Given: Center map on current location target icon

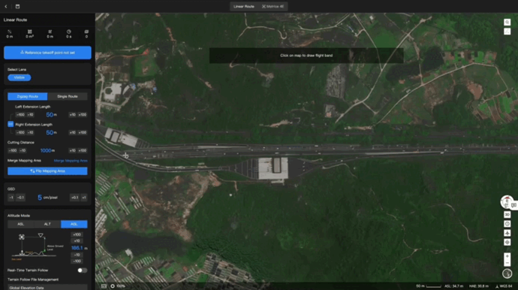Looking at the screenshot, I should 507,242.
